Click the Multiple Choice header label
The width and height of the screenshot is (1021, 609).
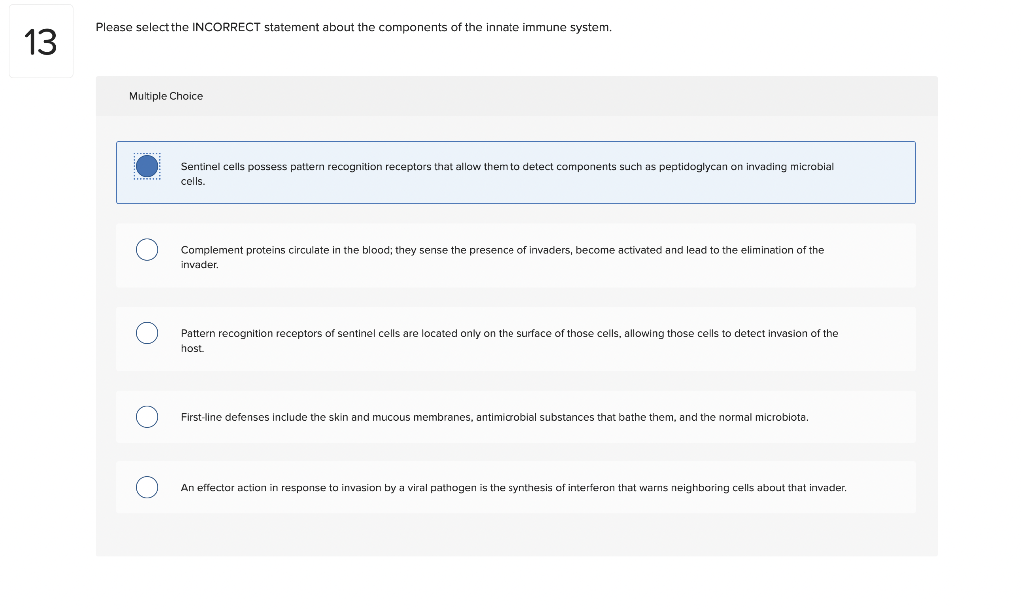[167, 96]
